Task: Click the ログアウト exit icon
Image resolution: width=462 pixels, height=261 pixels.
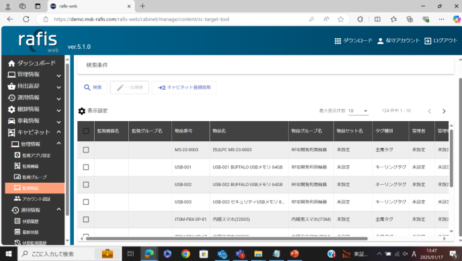Action: tap(428, 41)
